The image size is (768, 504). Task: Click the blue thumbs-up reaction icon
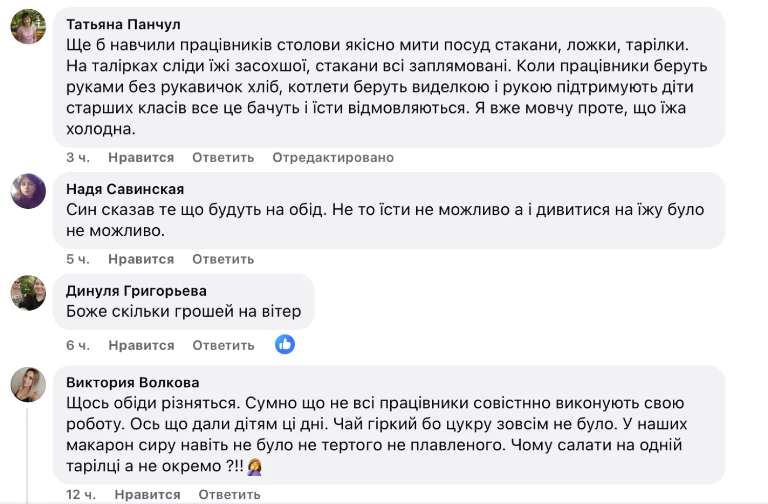(285, 344)
